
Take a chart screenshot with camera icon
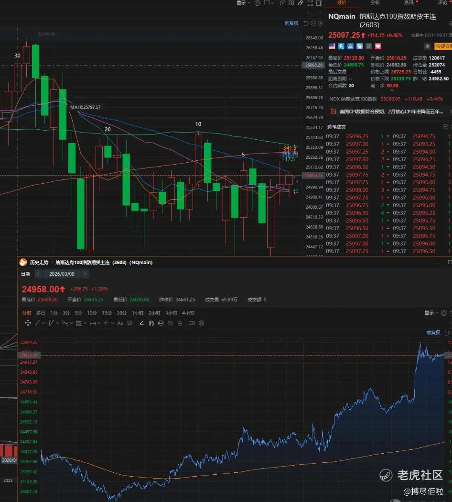tap(283, 3)
